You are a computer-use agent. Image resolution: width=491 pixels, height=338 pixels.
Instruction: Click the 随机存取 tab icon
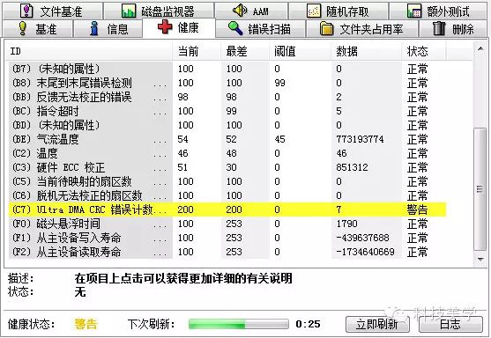click(x=314, y=11)
